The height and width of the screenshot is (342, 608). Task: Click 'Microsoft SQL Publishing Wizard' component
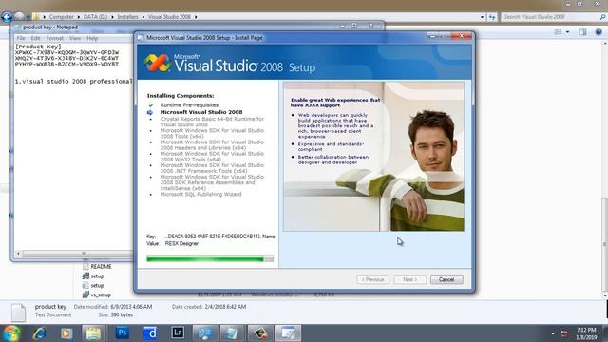coord(200,194)
